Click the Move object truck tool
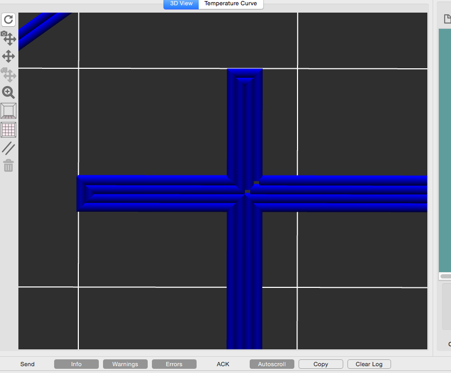This screenshot has height=373, width=451. (8, 75)
